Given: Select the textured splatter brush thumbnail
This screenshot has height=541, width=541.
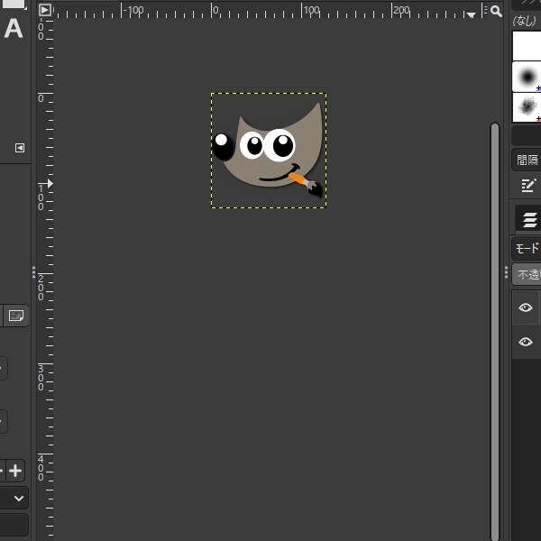Looking at the screenshot, I should 527,107.
